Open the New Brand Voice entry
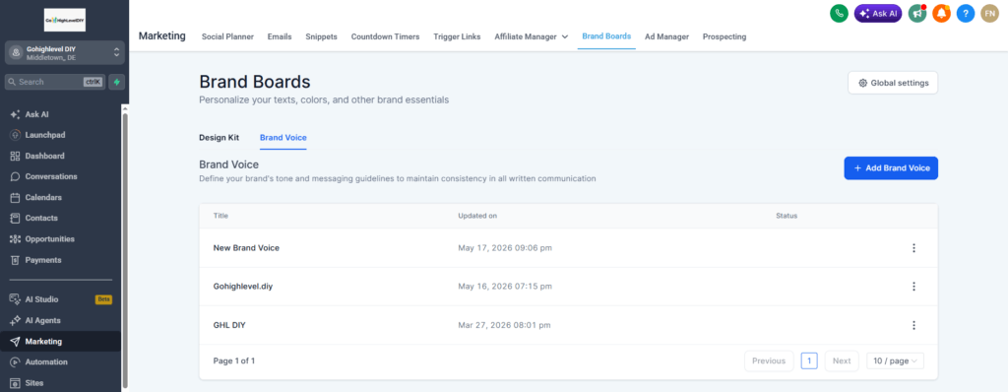Viewport: 1008px width, 392px height. pos(246,248)
